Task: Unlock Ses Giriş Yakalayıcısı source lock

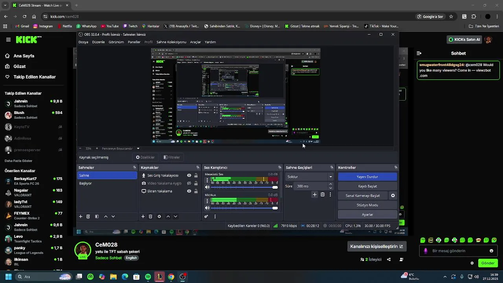Action: 196,176
